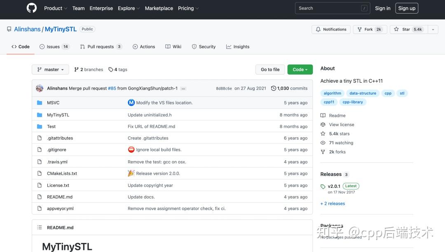The height and width of the screenshot is (252, 445).
Task: Focus the Search input field
Action: [x=333, y=8]
